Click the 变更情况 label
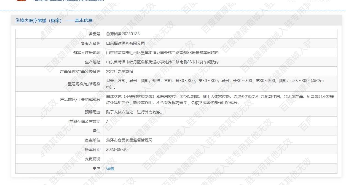This screenshot has height=185, width=346. [93, 159]
